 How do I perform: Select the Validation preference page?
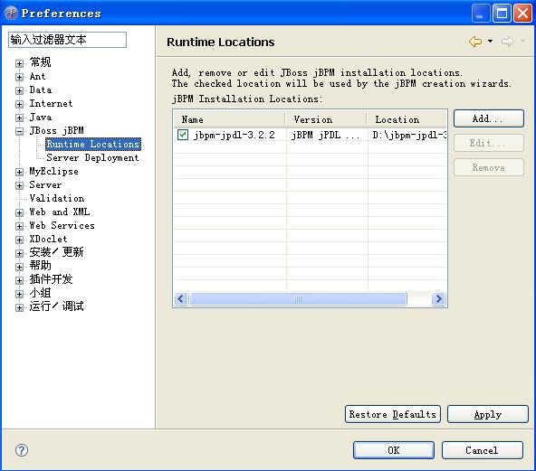point(57,198)
